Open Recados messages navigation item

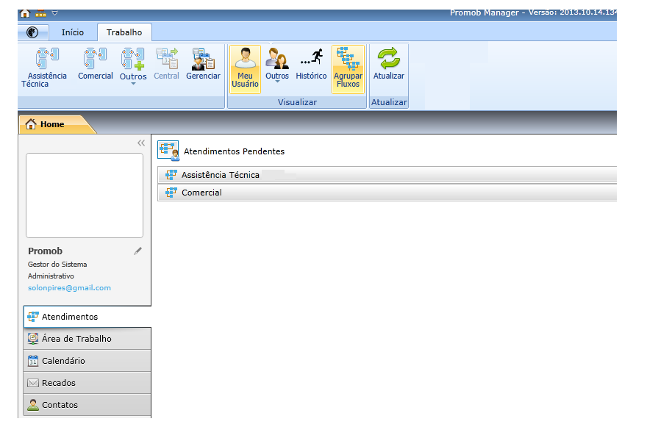87,383
